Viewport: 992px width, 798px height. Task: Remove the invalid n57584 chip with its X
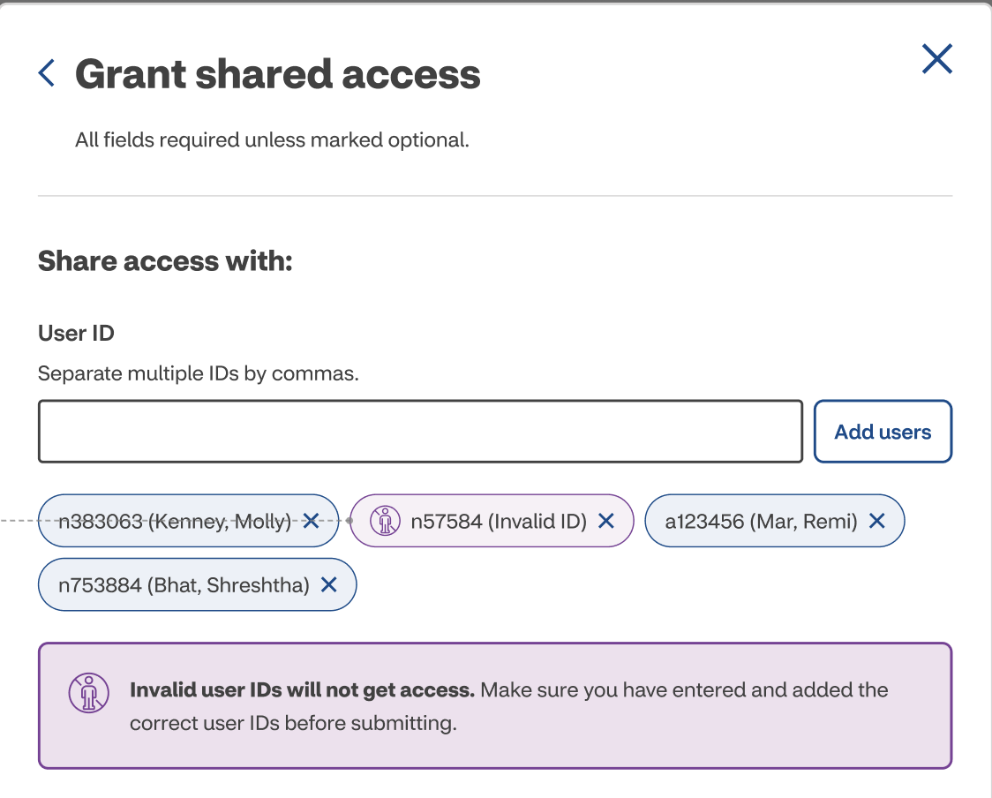point(606,521)
